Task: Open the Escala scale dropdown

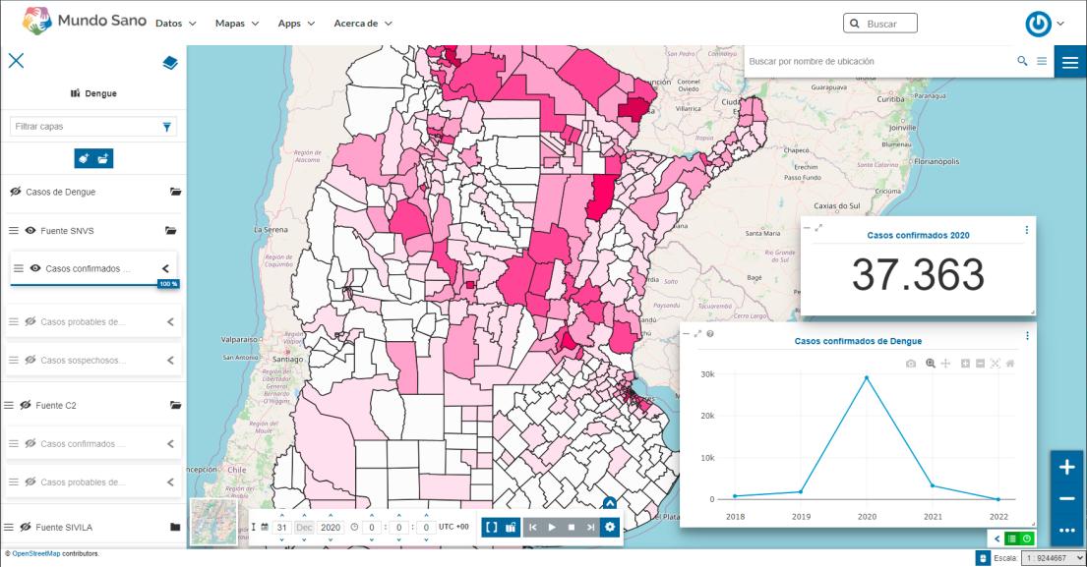Action: (x=1044, y=558)
